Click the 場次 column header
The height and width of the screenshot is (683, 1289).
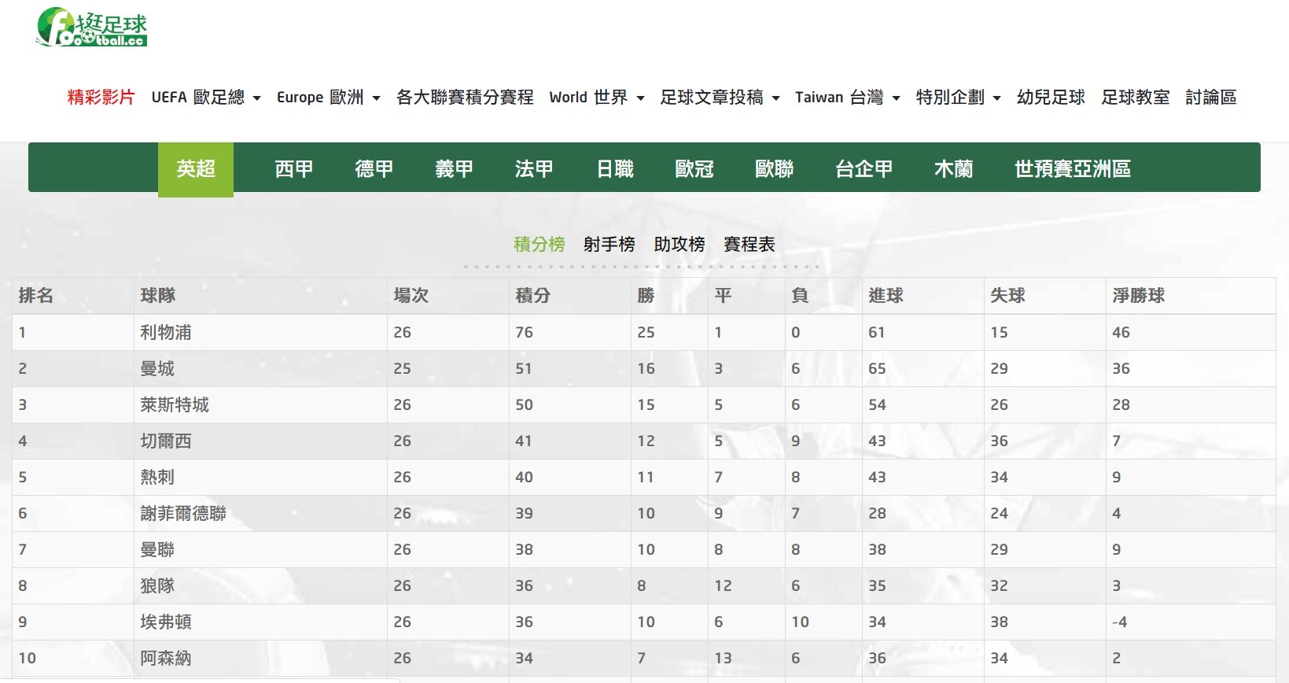coord(411,296)
